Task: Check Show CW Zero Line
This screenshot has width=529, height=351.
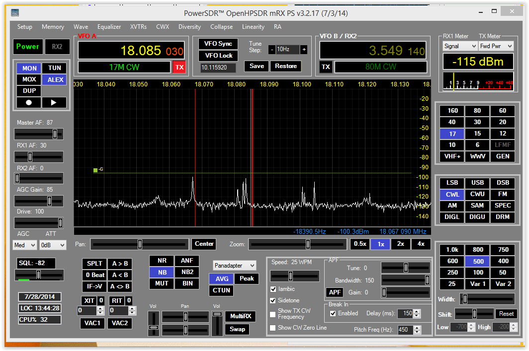Action: pos(273,328)
